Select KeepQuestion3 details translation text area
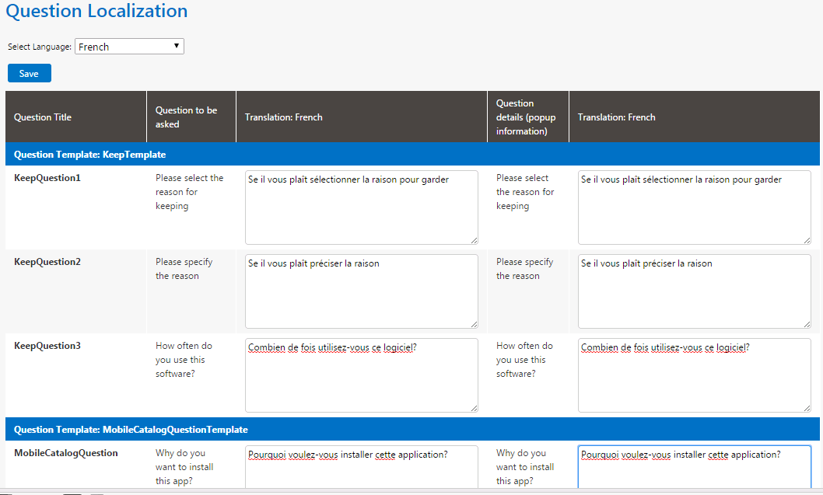The height and width of the screenshot is (495, 823). tap(694, 375)
